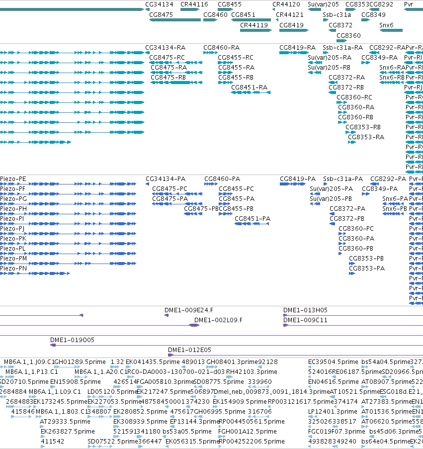Viewport: 423px width, 449px height.
Task: Open the CG8460-RA transcript label
Action: [222, 48]
